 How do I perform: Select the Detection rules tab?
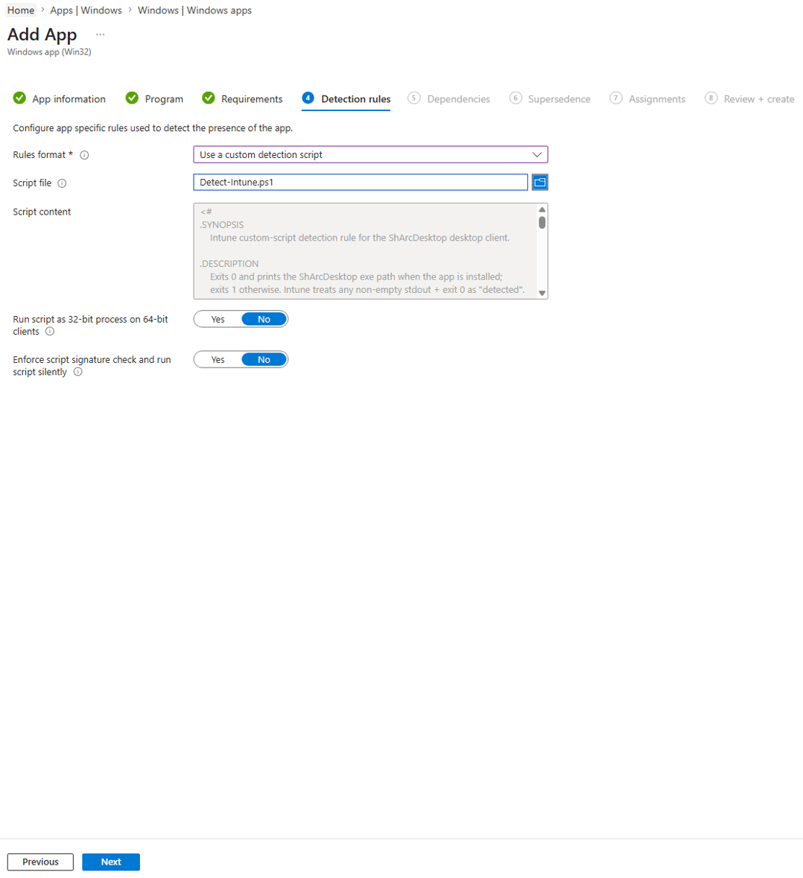[x=346, y=99]
